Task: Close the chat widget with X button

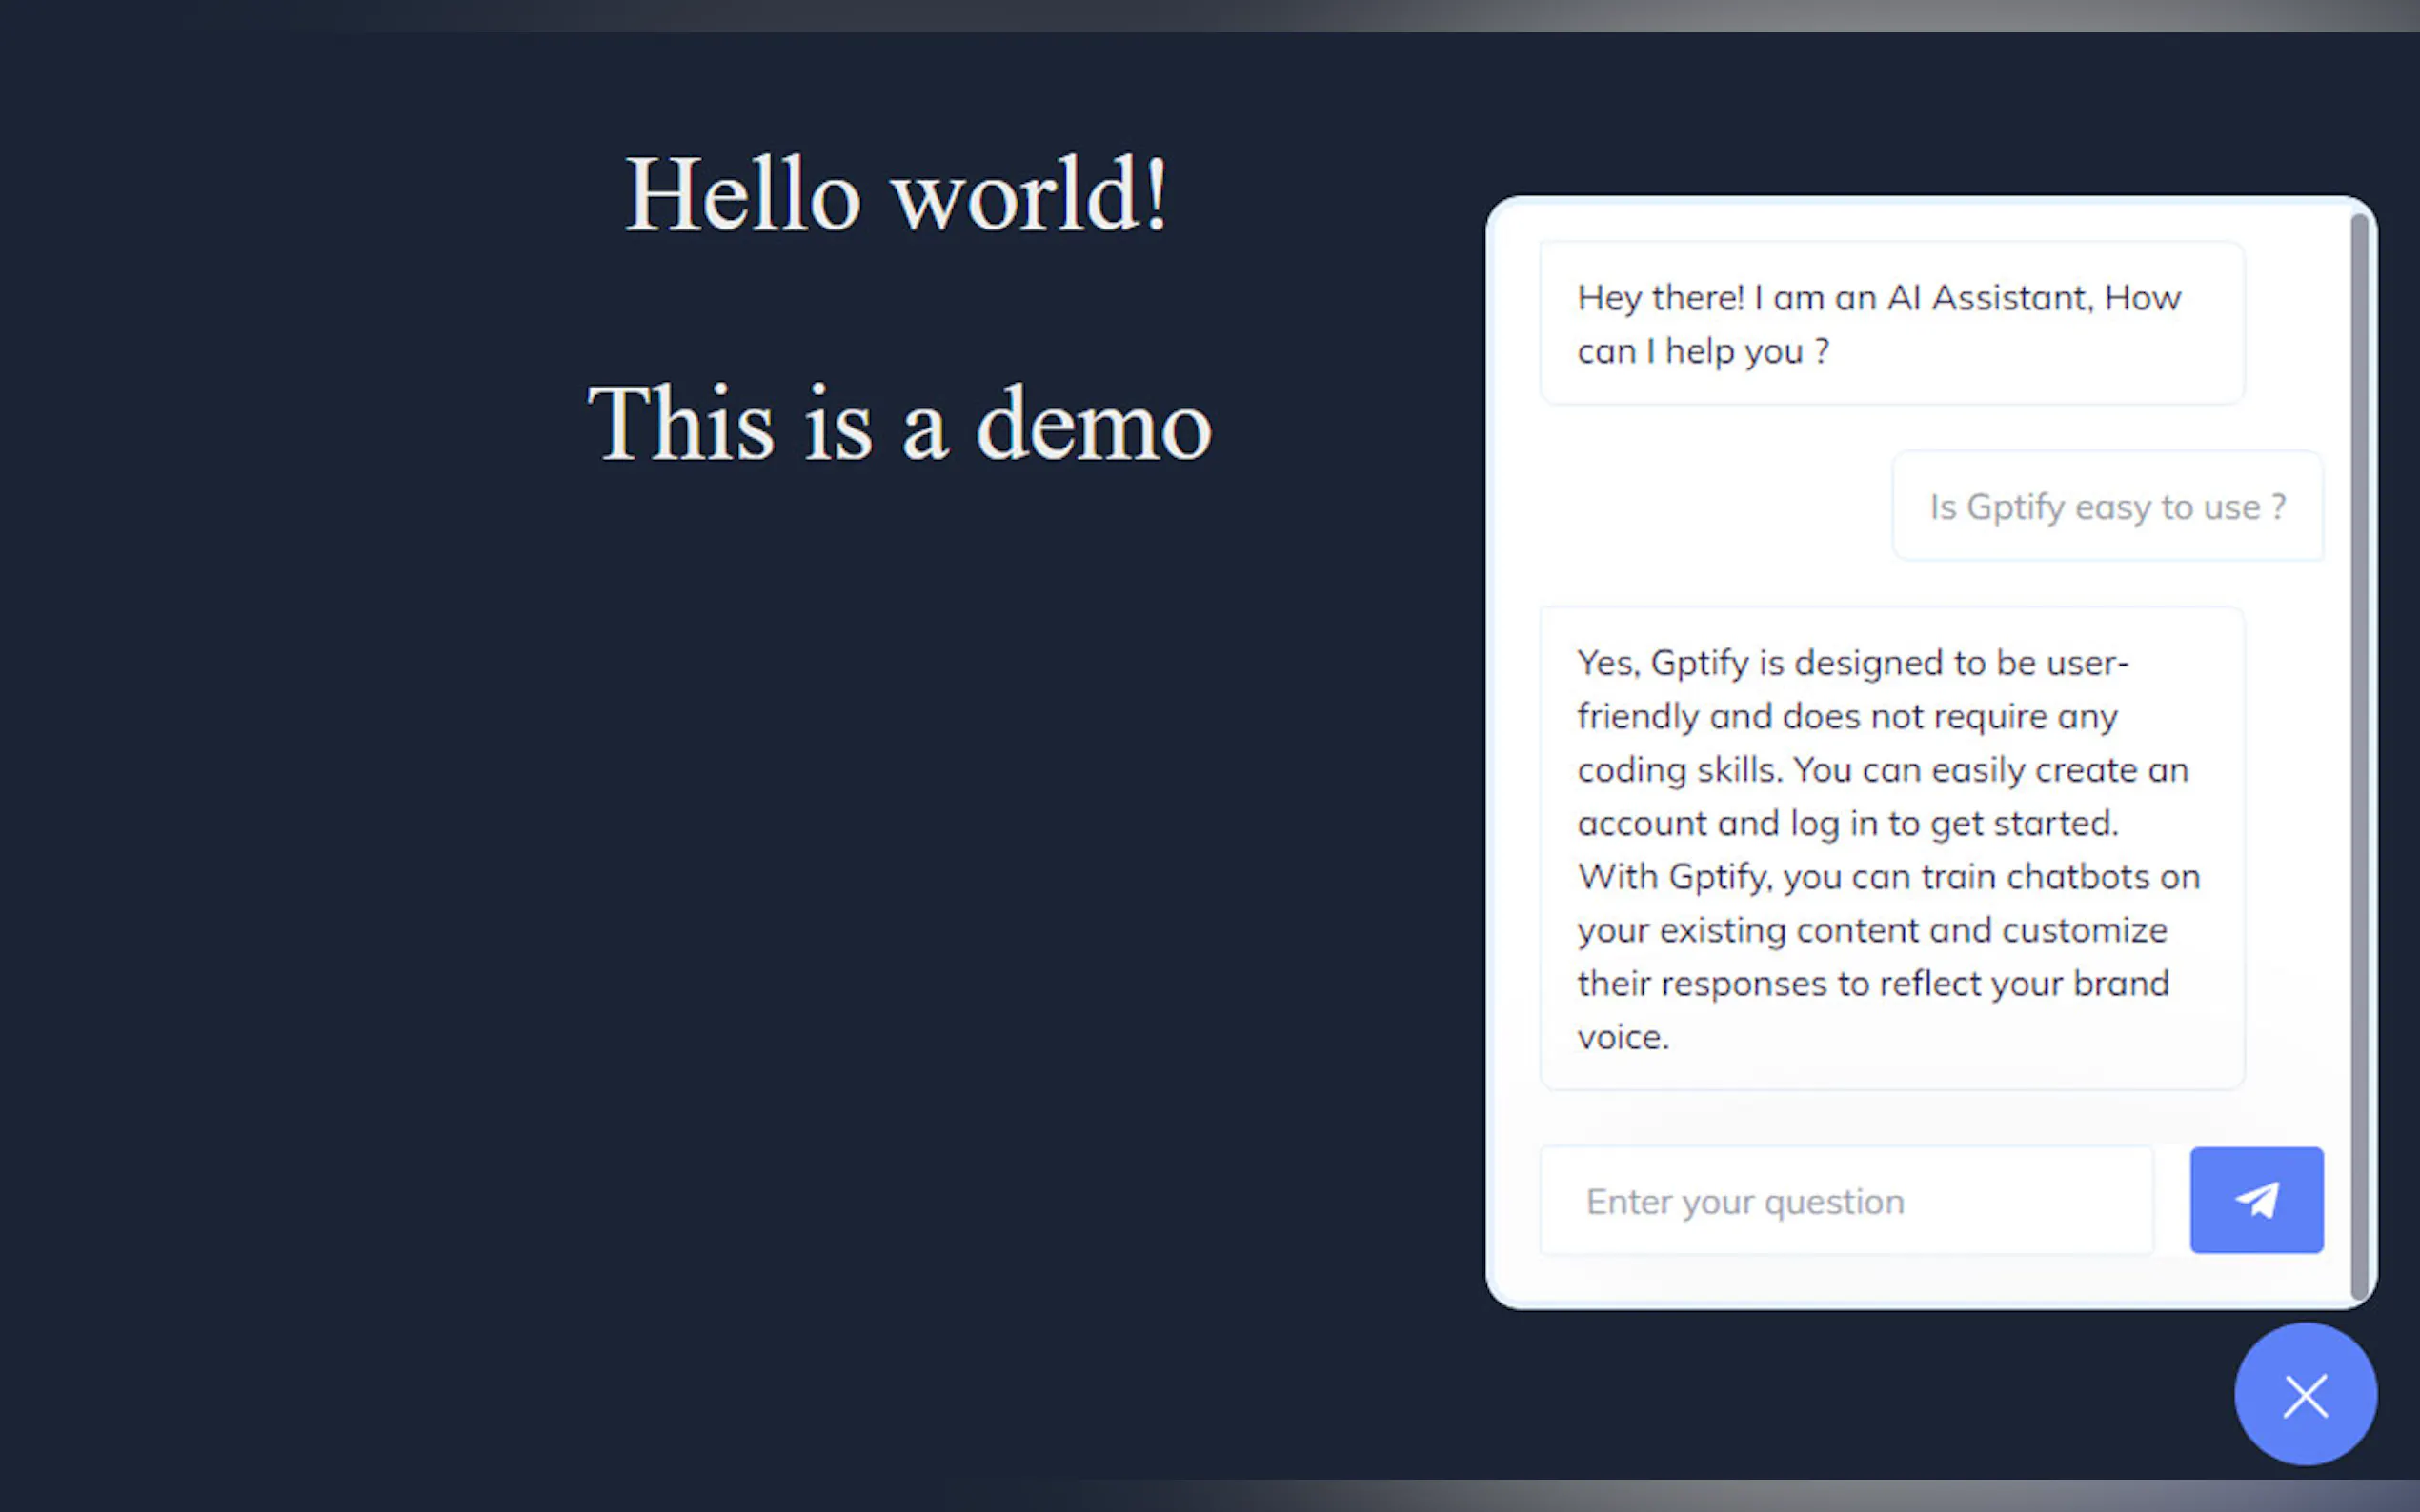Action: (x=2305, y=1396)
